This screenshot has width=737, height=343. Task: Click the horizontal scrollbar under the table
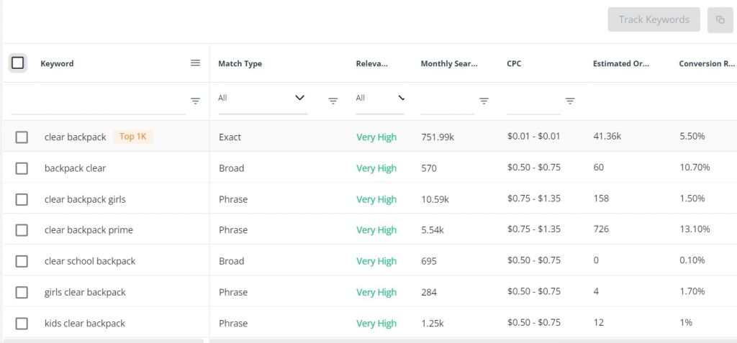(x=473, y=341)
